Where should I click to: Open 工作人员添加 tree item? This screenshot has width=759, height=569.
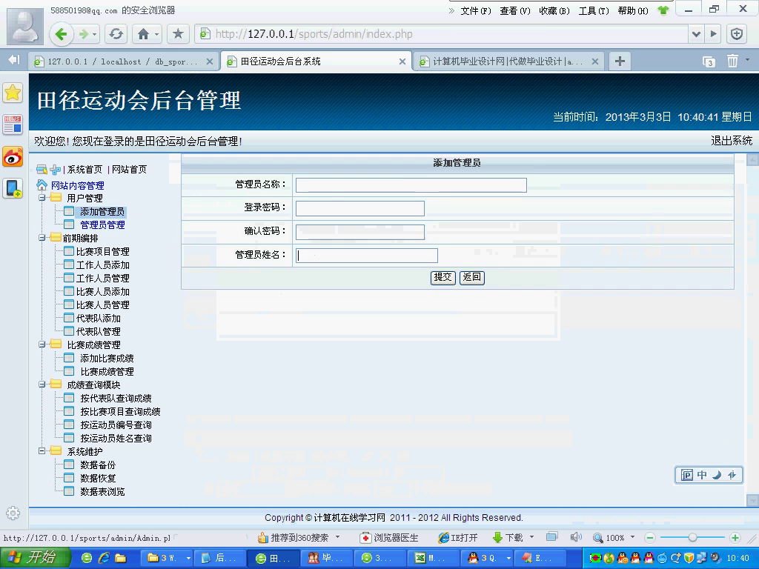click(102, 265)
